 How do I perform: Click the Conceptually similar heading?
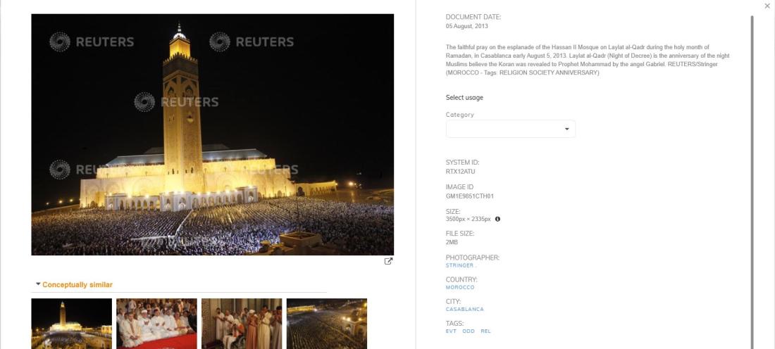point(77,285)
